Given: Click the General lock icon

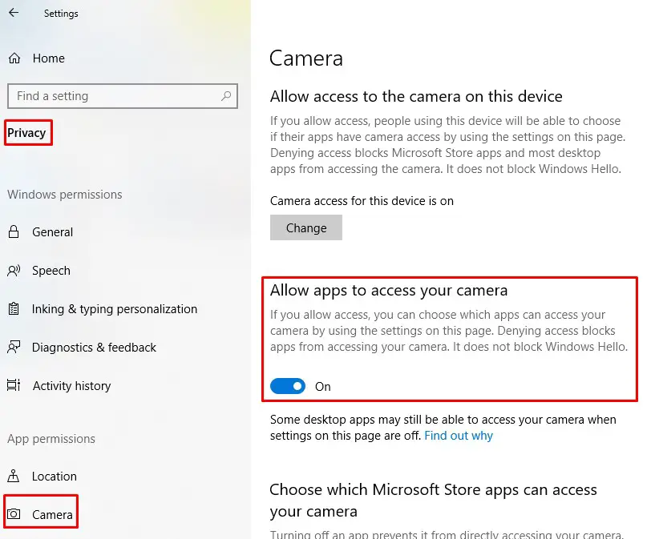Looking at the screenshot, I should [14, 231].
